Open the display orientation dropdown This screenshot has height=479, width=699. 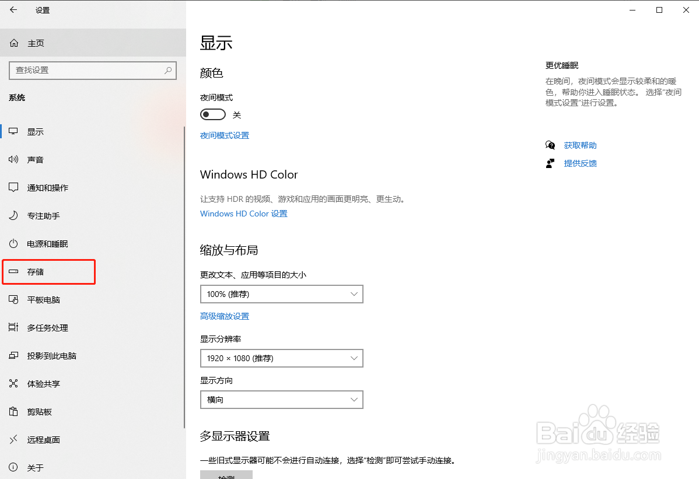[281, 400]
